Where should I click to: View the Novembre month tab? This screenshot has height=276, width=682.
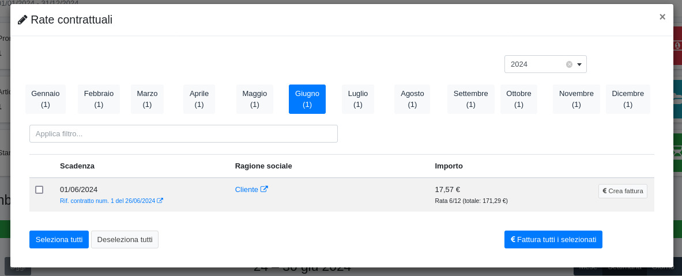pyautogui.click(x=576, y=99)
